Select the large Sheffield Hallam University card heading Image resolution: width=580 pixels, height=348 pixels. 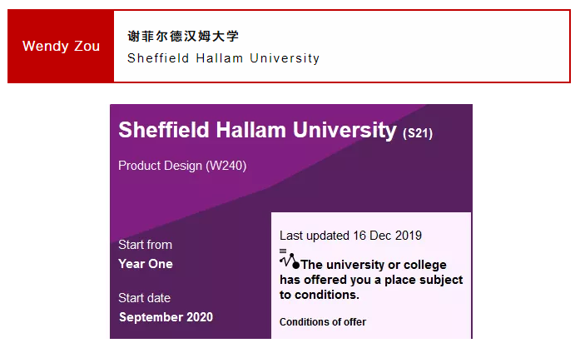(x=257, y=130)
